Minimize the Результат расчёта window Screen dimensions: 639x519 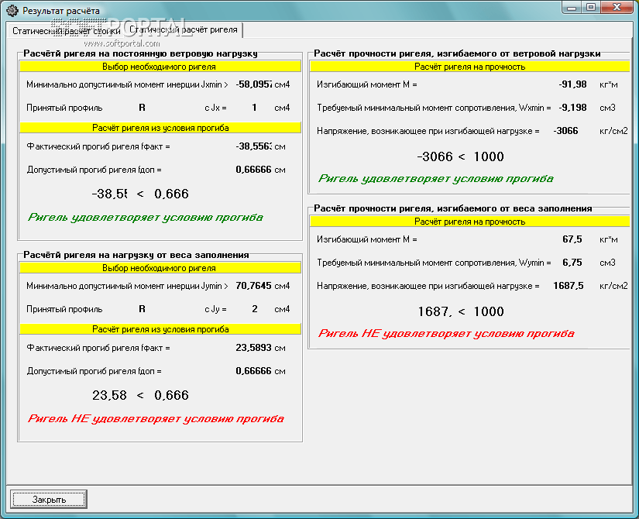point(572,8)
